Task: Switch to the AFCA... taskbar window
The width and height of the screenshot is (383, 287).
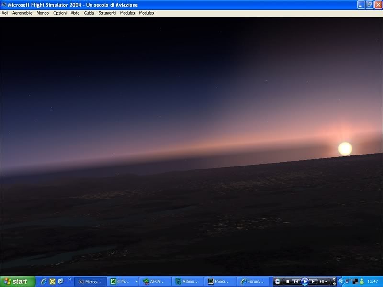Action: 155,282
